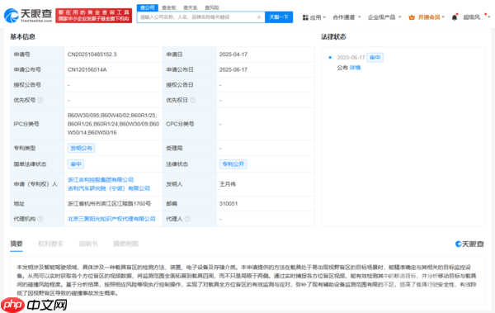Switch to the 说明书 tab

pyautogui.click(x=88, y=244)
